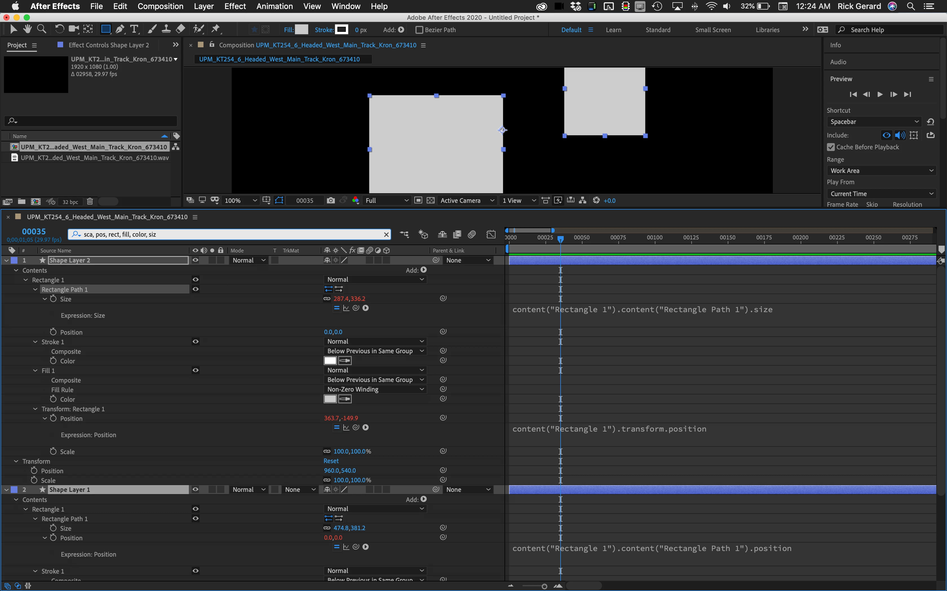Click the trash icon in Project panel

(90, 202)
